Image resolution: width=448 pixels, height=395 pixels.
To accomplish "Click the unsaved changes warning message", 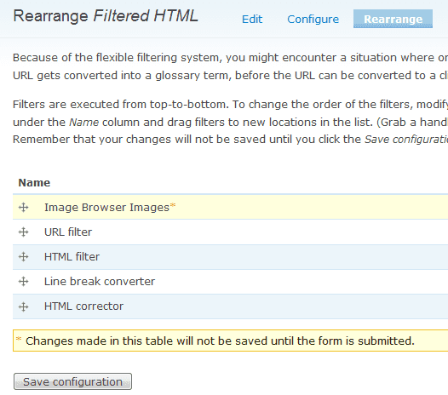I will [230, 341].
